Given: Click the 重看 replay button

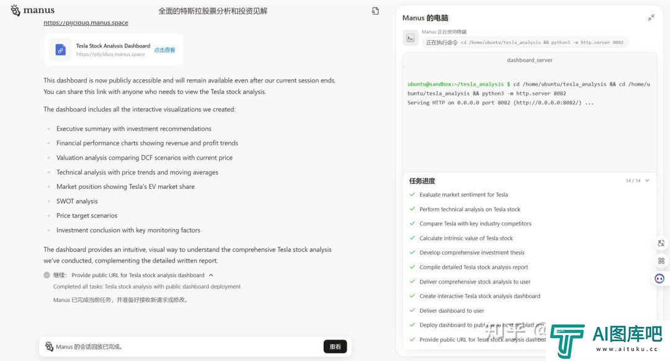Looking at the screenshot, I should (335, 347).
